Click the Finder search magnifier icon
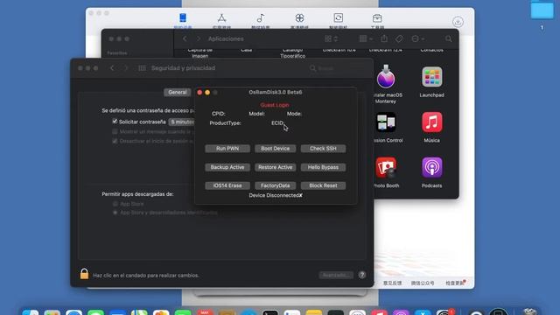The height and width of the screenshot is (315, 560). 449,38
